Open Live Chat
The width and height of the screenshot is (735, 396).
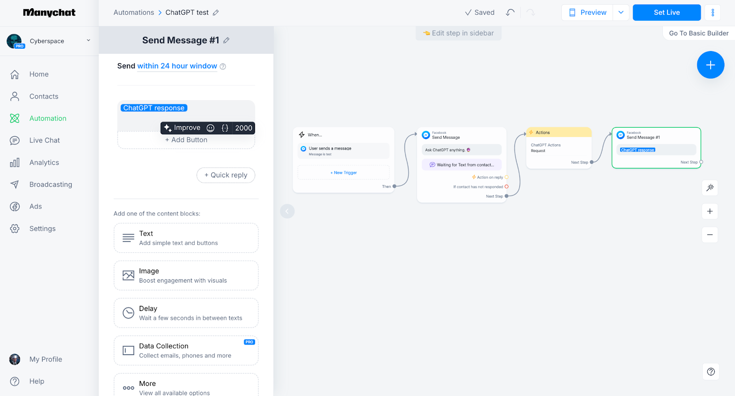(x=45, y=140)
